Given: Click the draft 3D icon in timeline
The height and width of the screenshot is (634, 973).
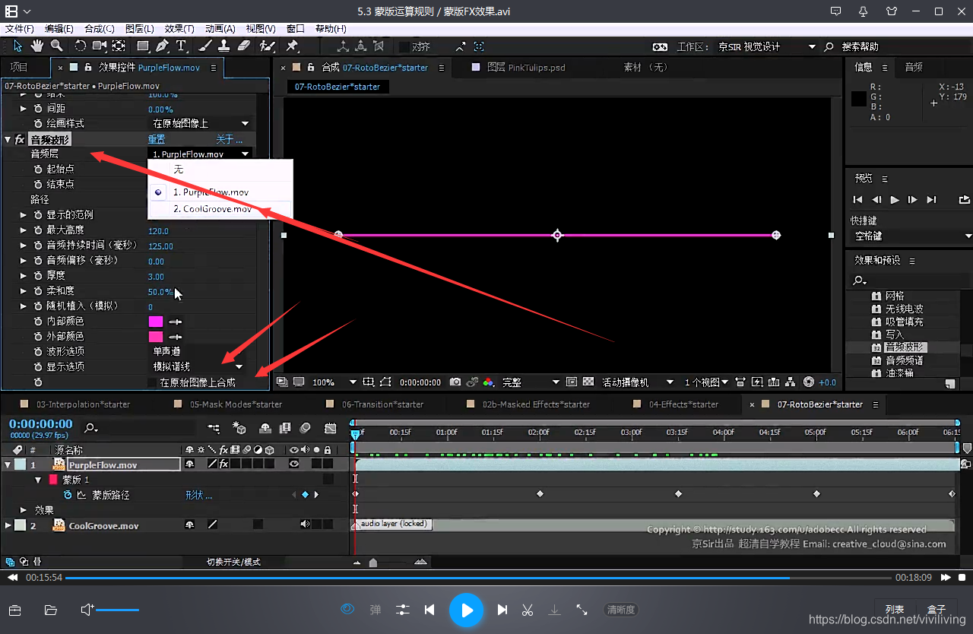Looking at the screenshot, I should 239,429.
